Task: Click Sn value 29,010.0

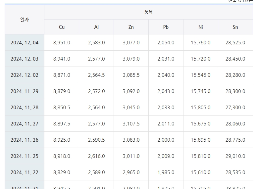Action: (x=235, y=156)
